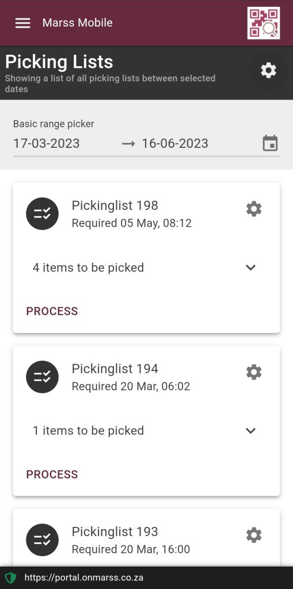
Task: Click the green shield security icon
Action: point(10,577)
